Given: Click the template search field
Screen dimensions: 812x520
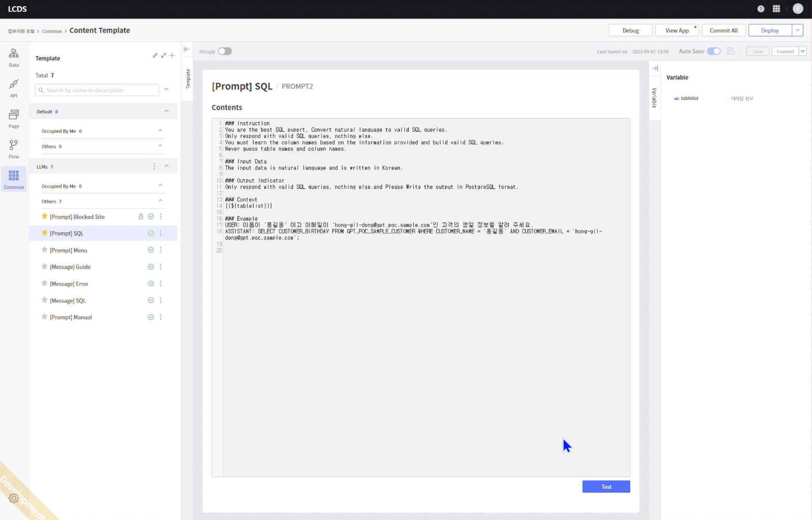Looking at the screenshot, I should coord(96,90).
